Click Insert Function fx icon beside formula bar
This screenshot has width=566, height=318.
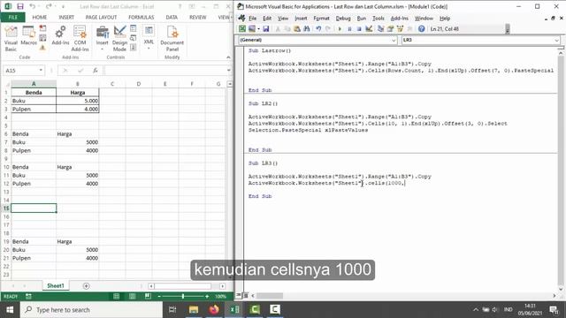(95, 71)
